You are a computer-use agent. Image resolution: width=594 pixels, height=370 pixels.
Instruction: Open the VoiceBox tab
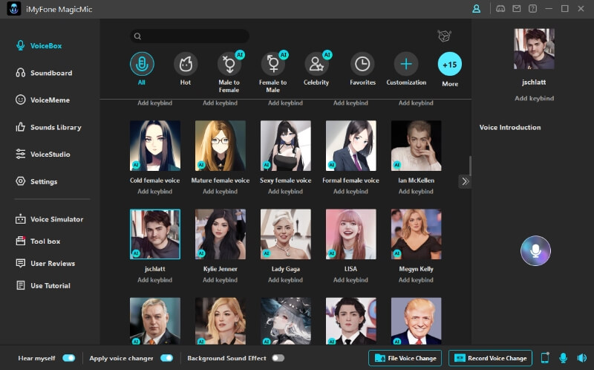click(39, 45)
